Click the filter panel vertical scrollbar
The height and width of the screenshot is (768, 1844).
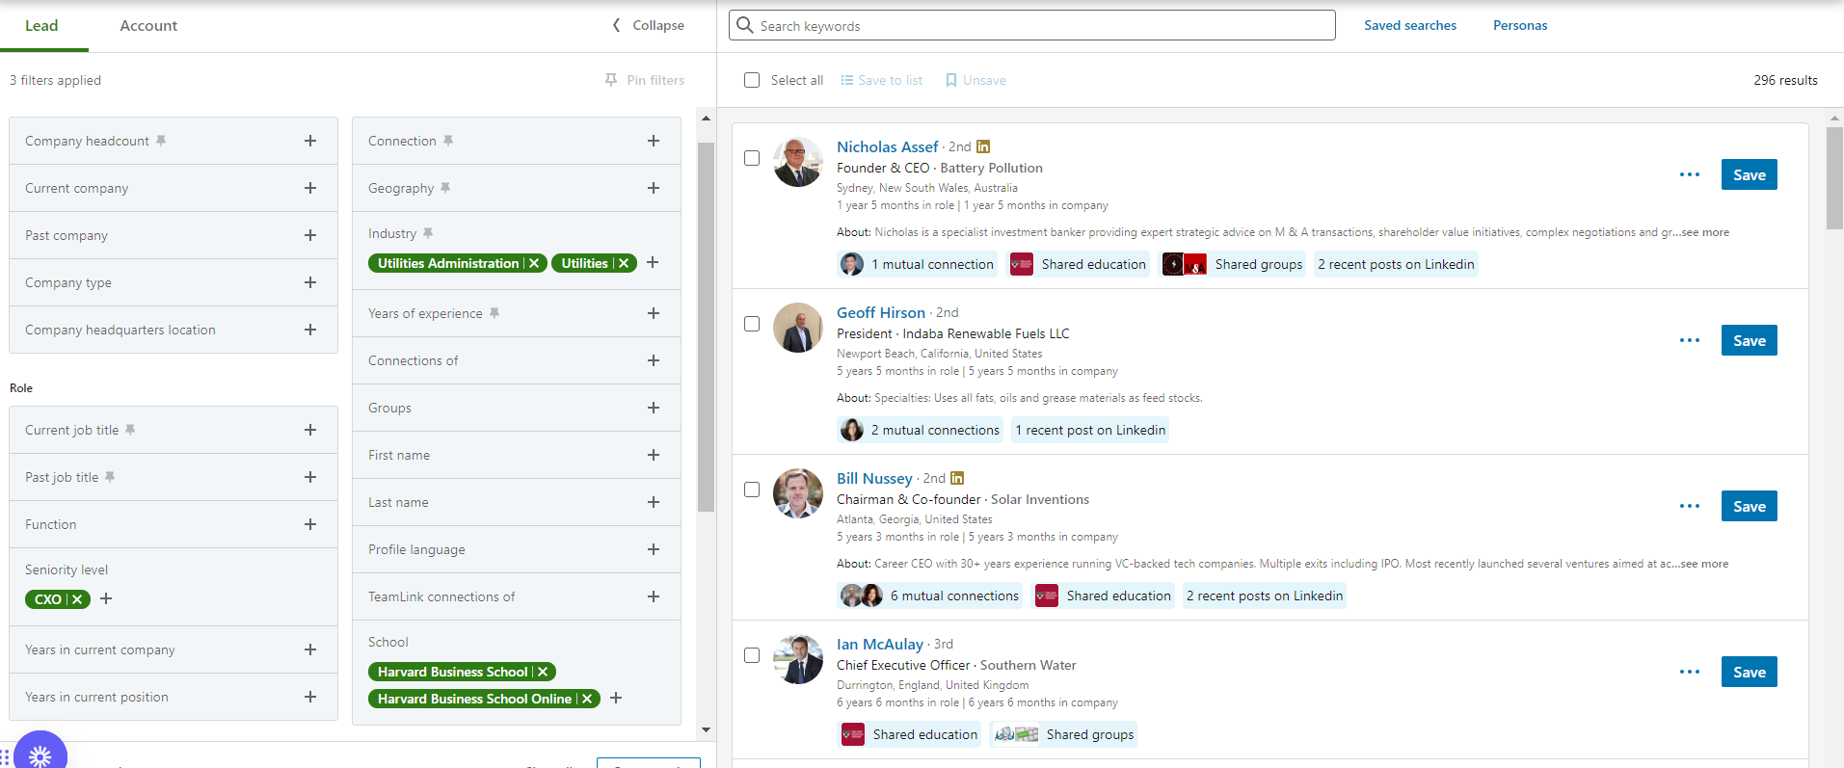click(x=706, y=328)
